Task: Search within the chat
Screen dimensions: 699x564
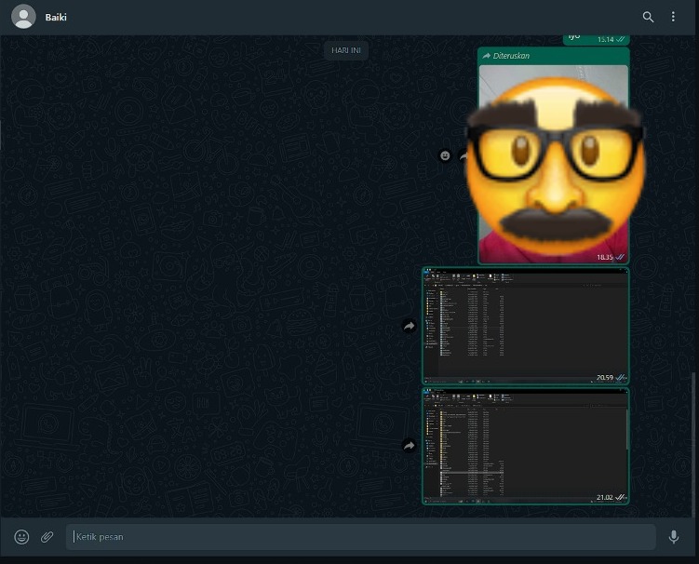Action: [648, 17]
